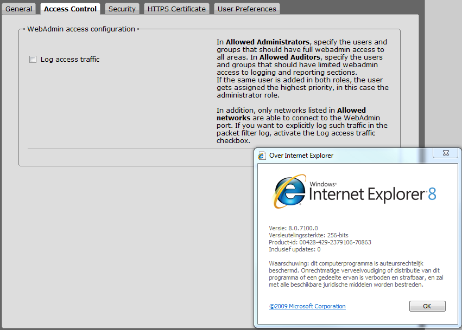Click the bold Allowed Administrators text

(268, 42)
